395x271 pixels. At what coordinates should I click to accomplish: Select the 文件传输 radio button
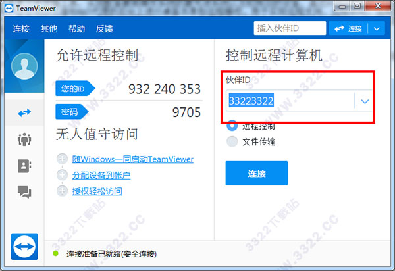[x=232, y=141]
